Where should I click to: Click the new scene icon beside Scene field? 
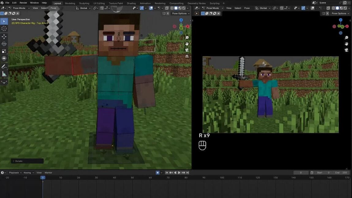[345, 3]
